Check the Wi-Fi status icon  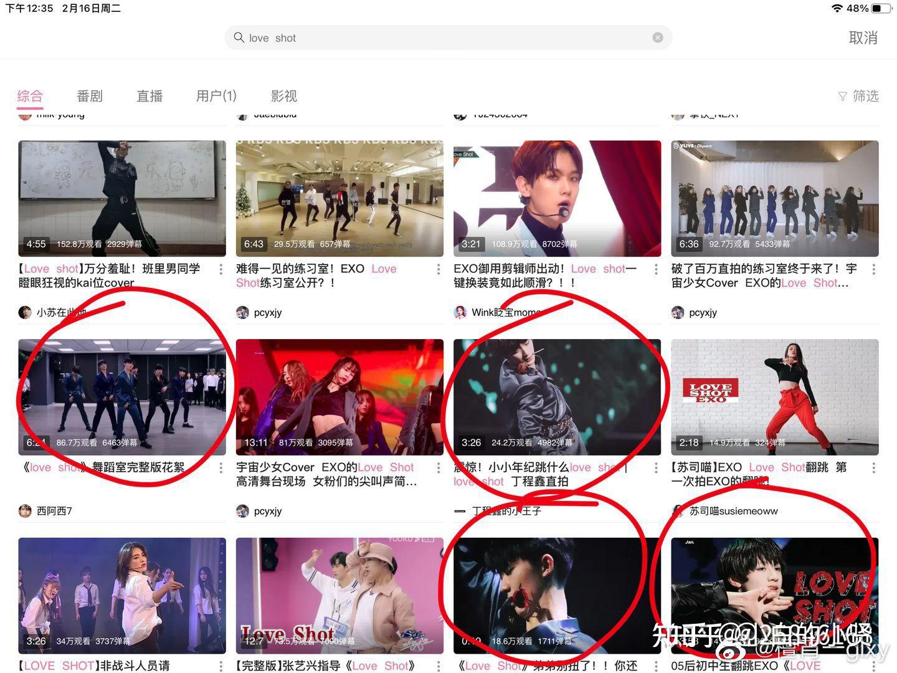838,8
